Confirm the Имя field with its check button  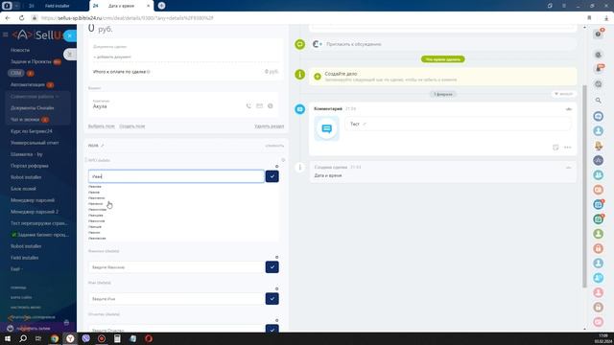click(x=272, y=299)
